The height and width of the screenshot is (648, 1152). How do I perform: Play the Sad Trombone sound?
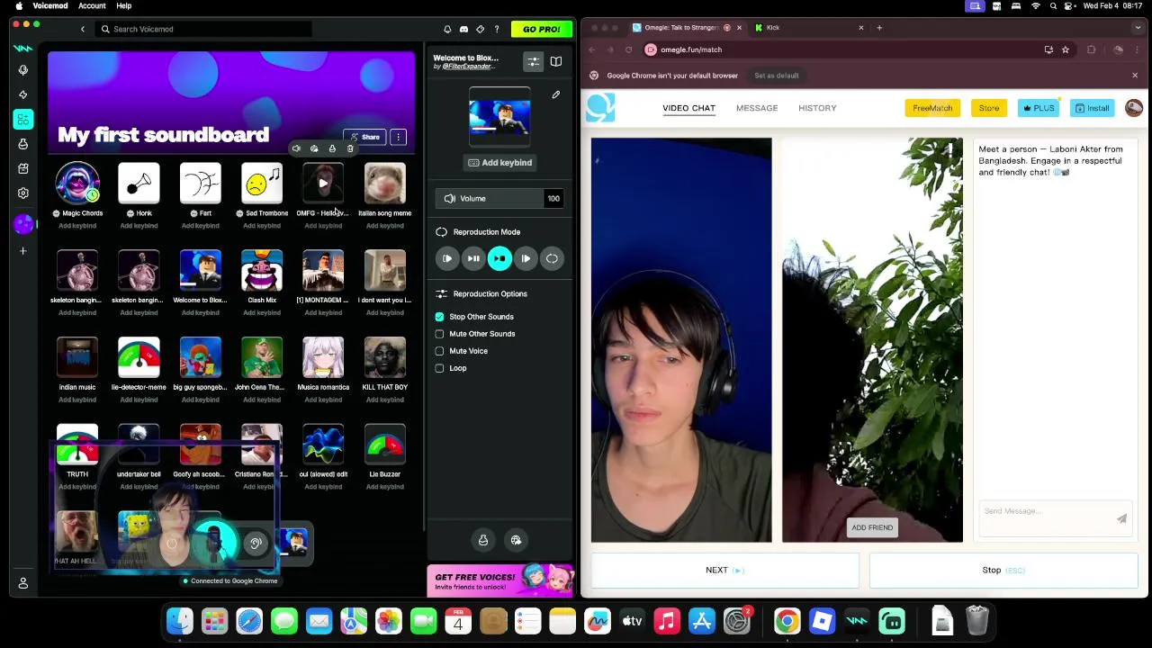tap(262, 184)
